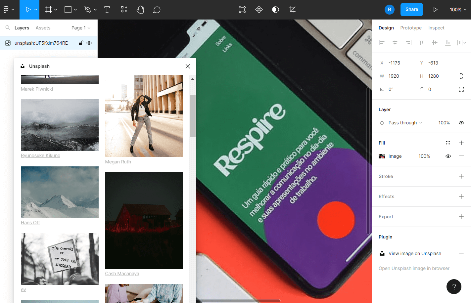Toggle layer visibility in Layer section
471x303 pixels.
461,123
